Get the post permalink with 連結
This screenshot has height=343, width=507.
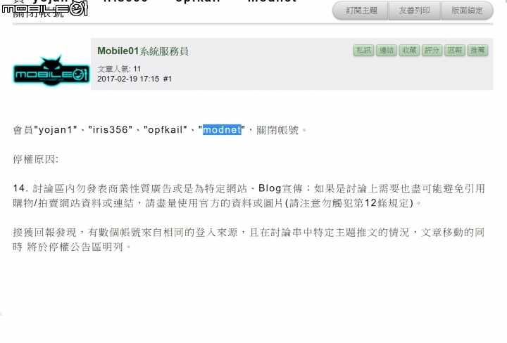[387, 51]
